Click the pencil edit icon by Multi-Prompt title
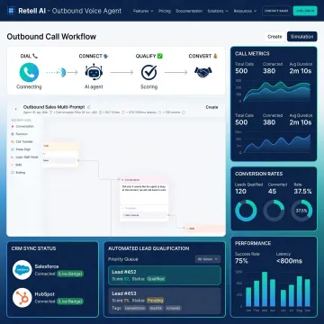This screenshot has width=324, height=324. click(88, 107)
